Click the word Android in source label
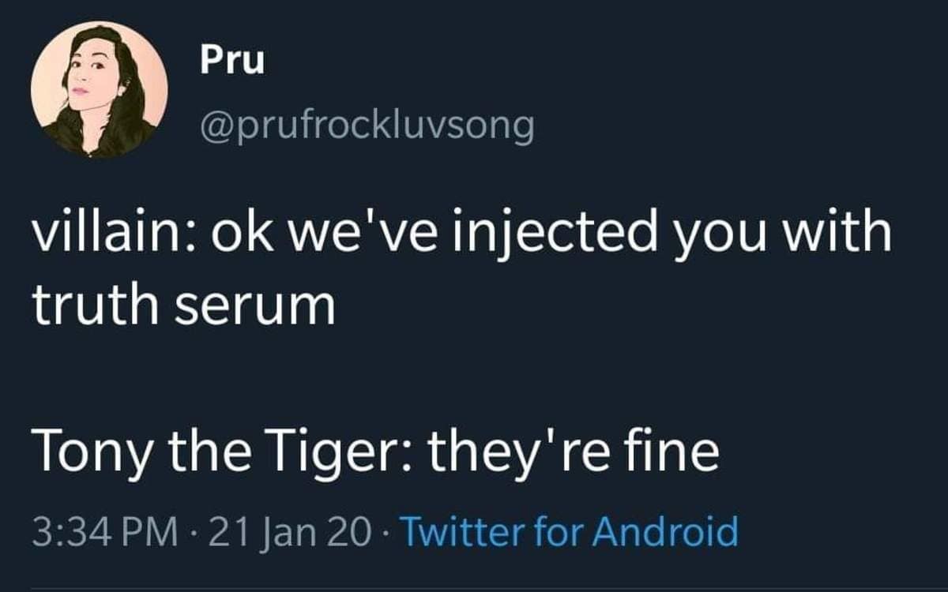Viewport: 948px width, 592px height. click(665, 531)
